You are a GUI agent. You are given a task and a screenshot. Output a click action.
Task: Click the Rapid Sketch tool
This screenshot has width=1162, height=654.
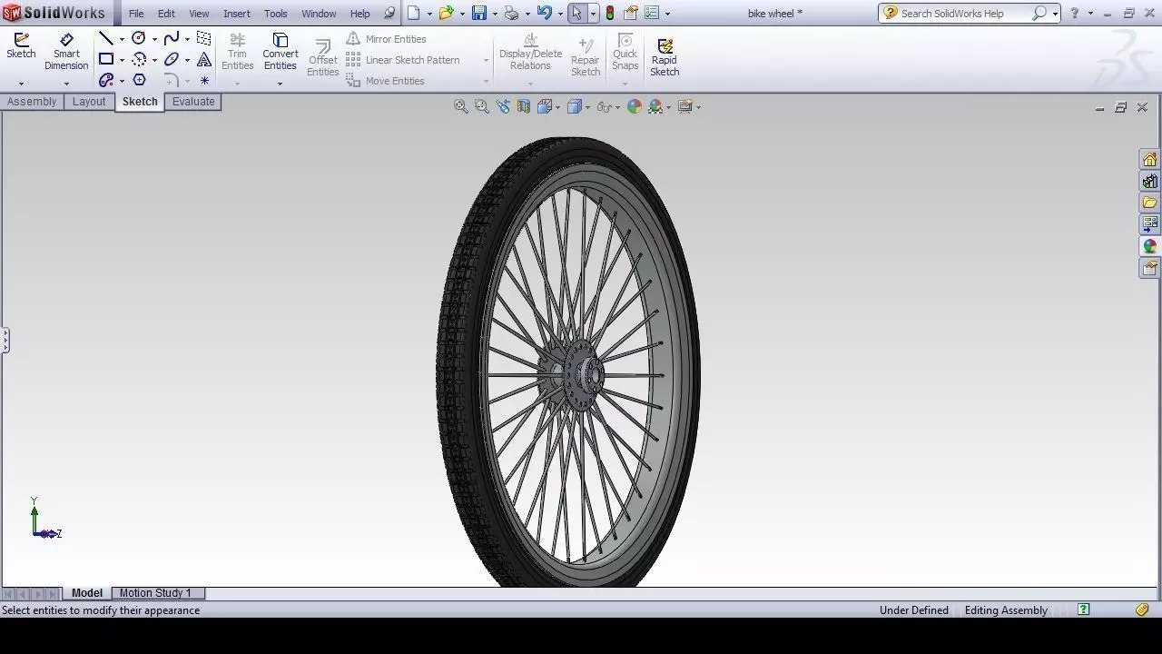click(665, 57)
